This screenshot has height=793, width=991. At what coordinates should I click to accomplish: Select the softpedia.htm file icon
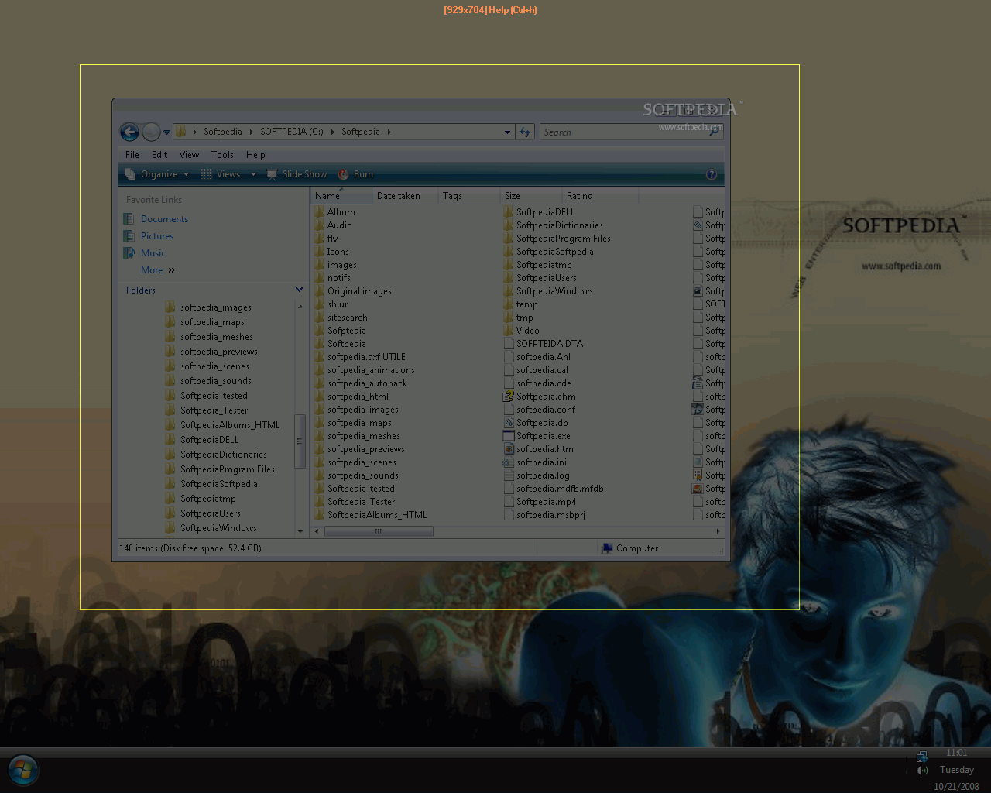point(509,449)
